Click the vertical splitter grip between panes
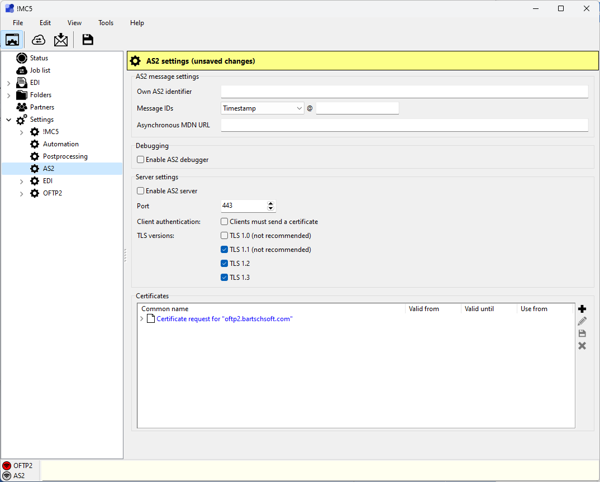The height and width of the screenshot is (482, 600). (x=125, y=255)
